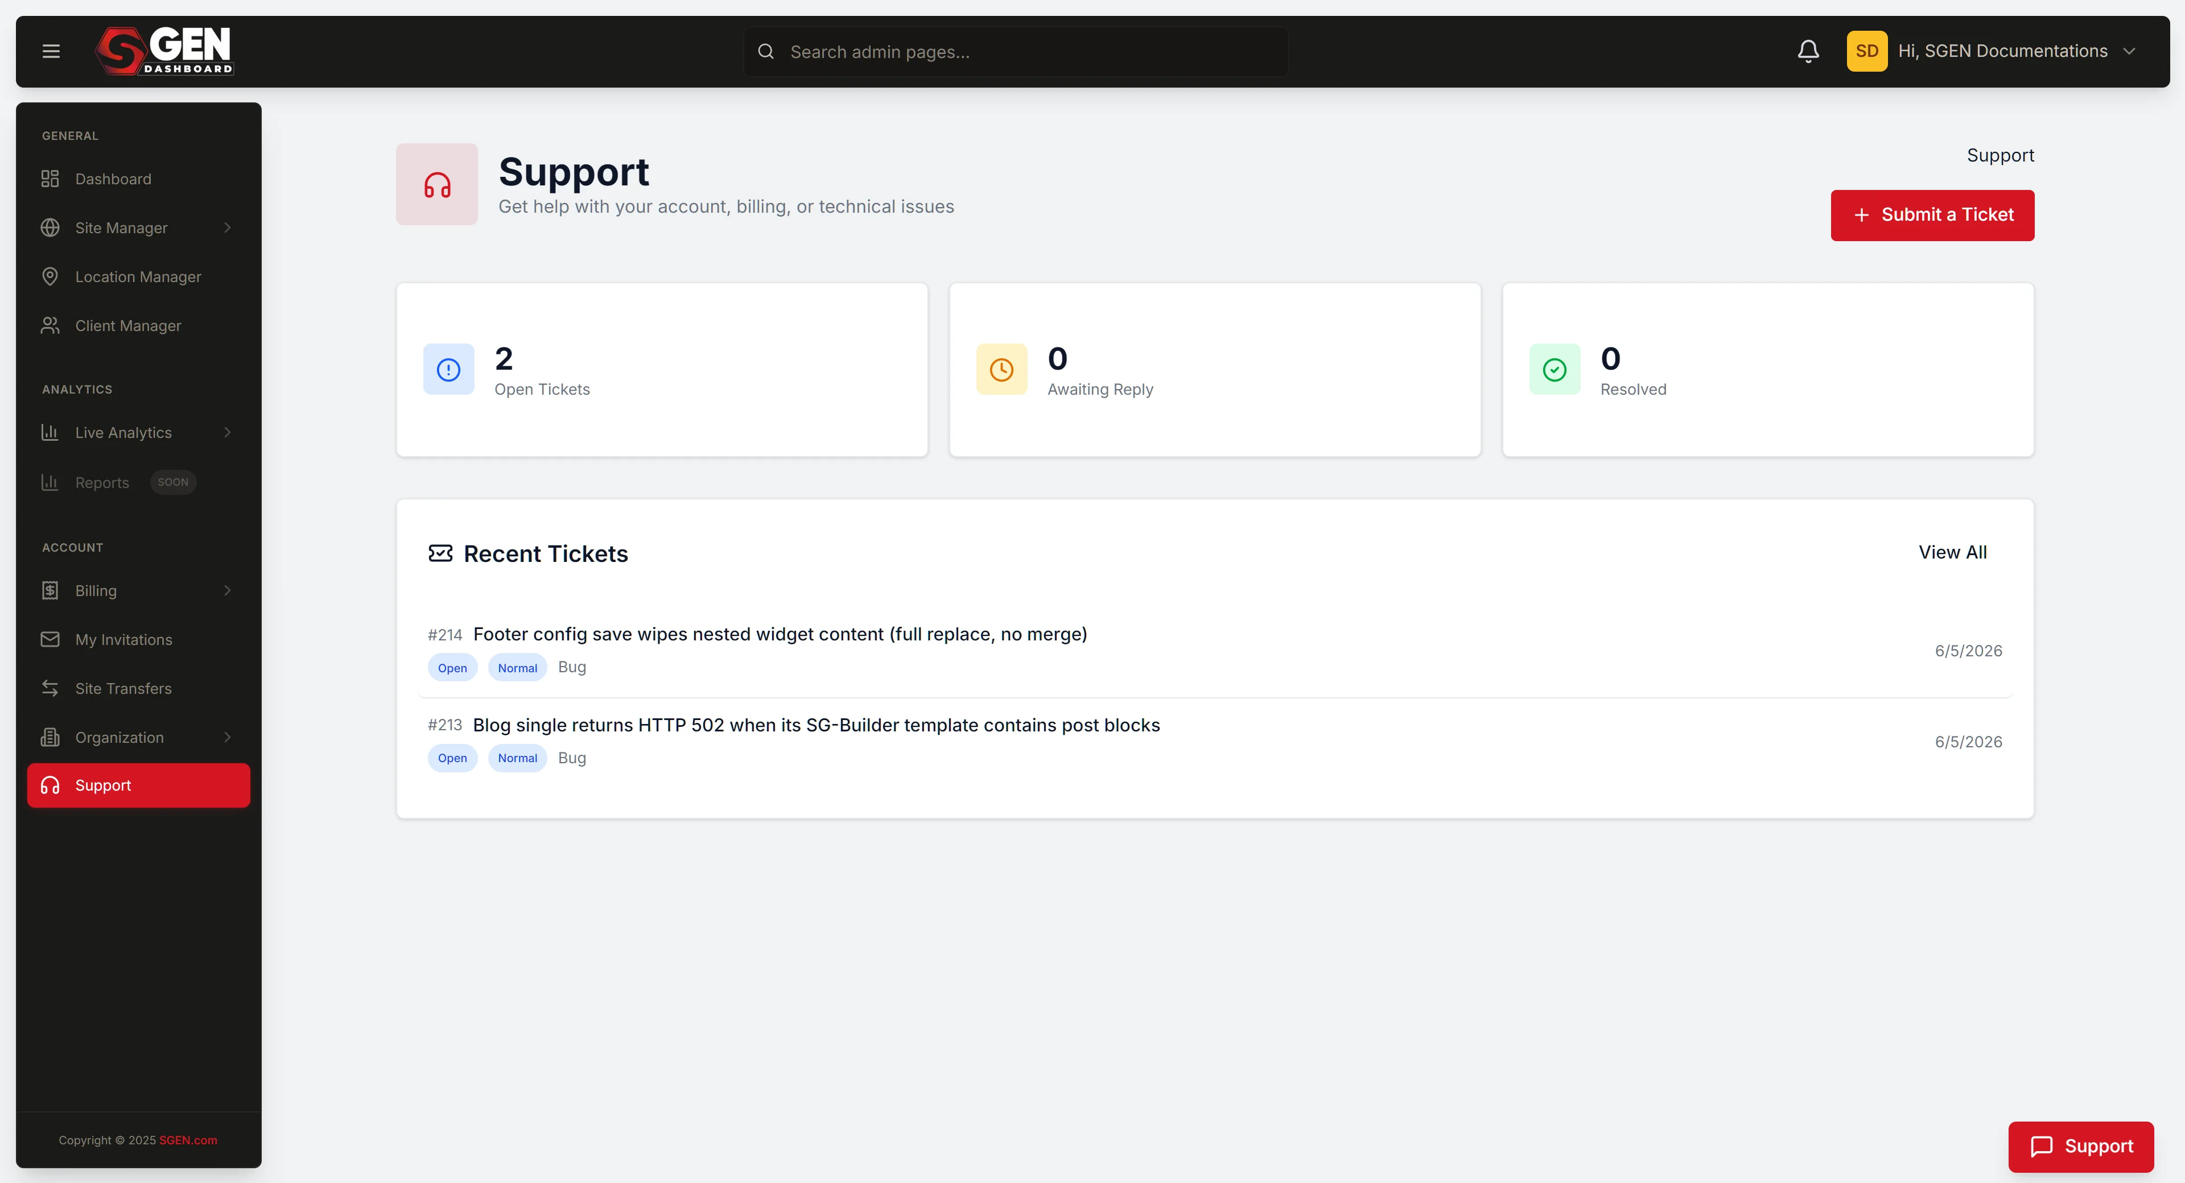
Task: Click Hi, SGEN Documentations greeting
Action: click(x=2003, y=51)
